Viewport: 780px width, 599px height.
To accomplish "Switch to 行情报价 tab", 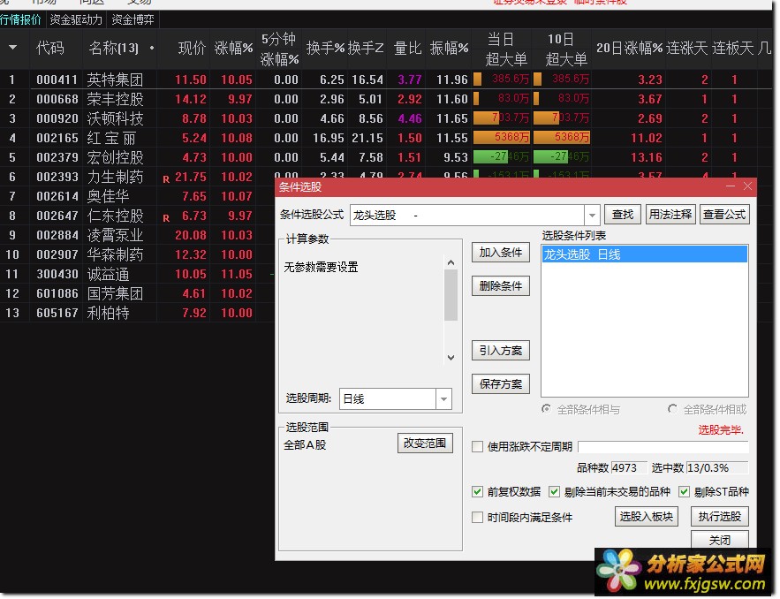I will pos(20,20).
